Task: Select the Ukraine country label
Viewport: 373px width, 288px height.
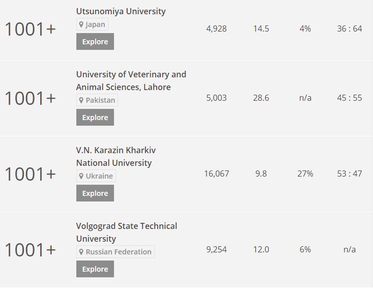Action: pyautogui.click(x=99, y=176)
